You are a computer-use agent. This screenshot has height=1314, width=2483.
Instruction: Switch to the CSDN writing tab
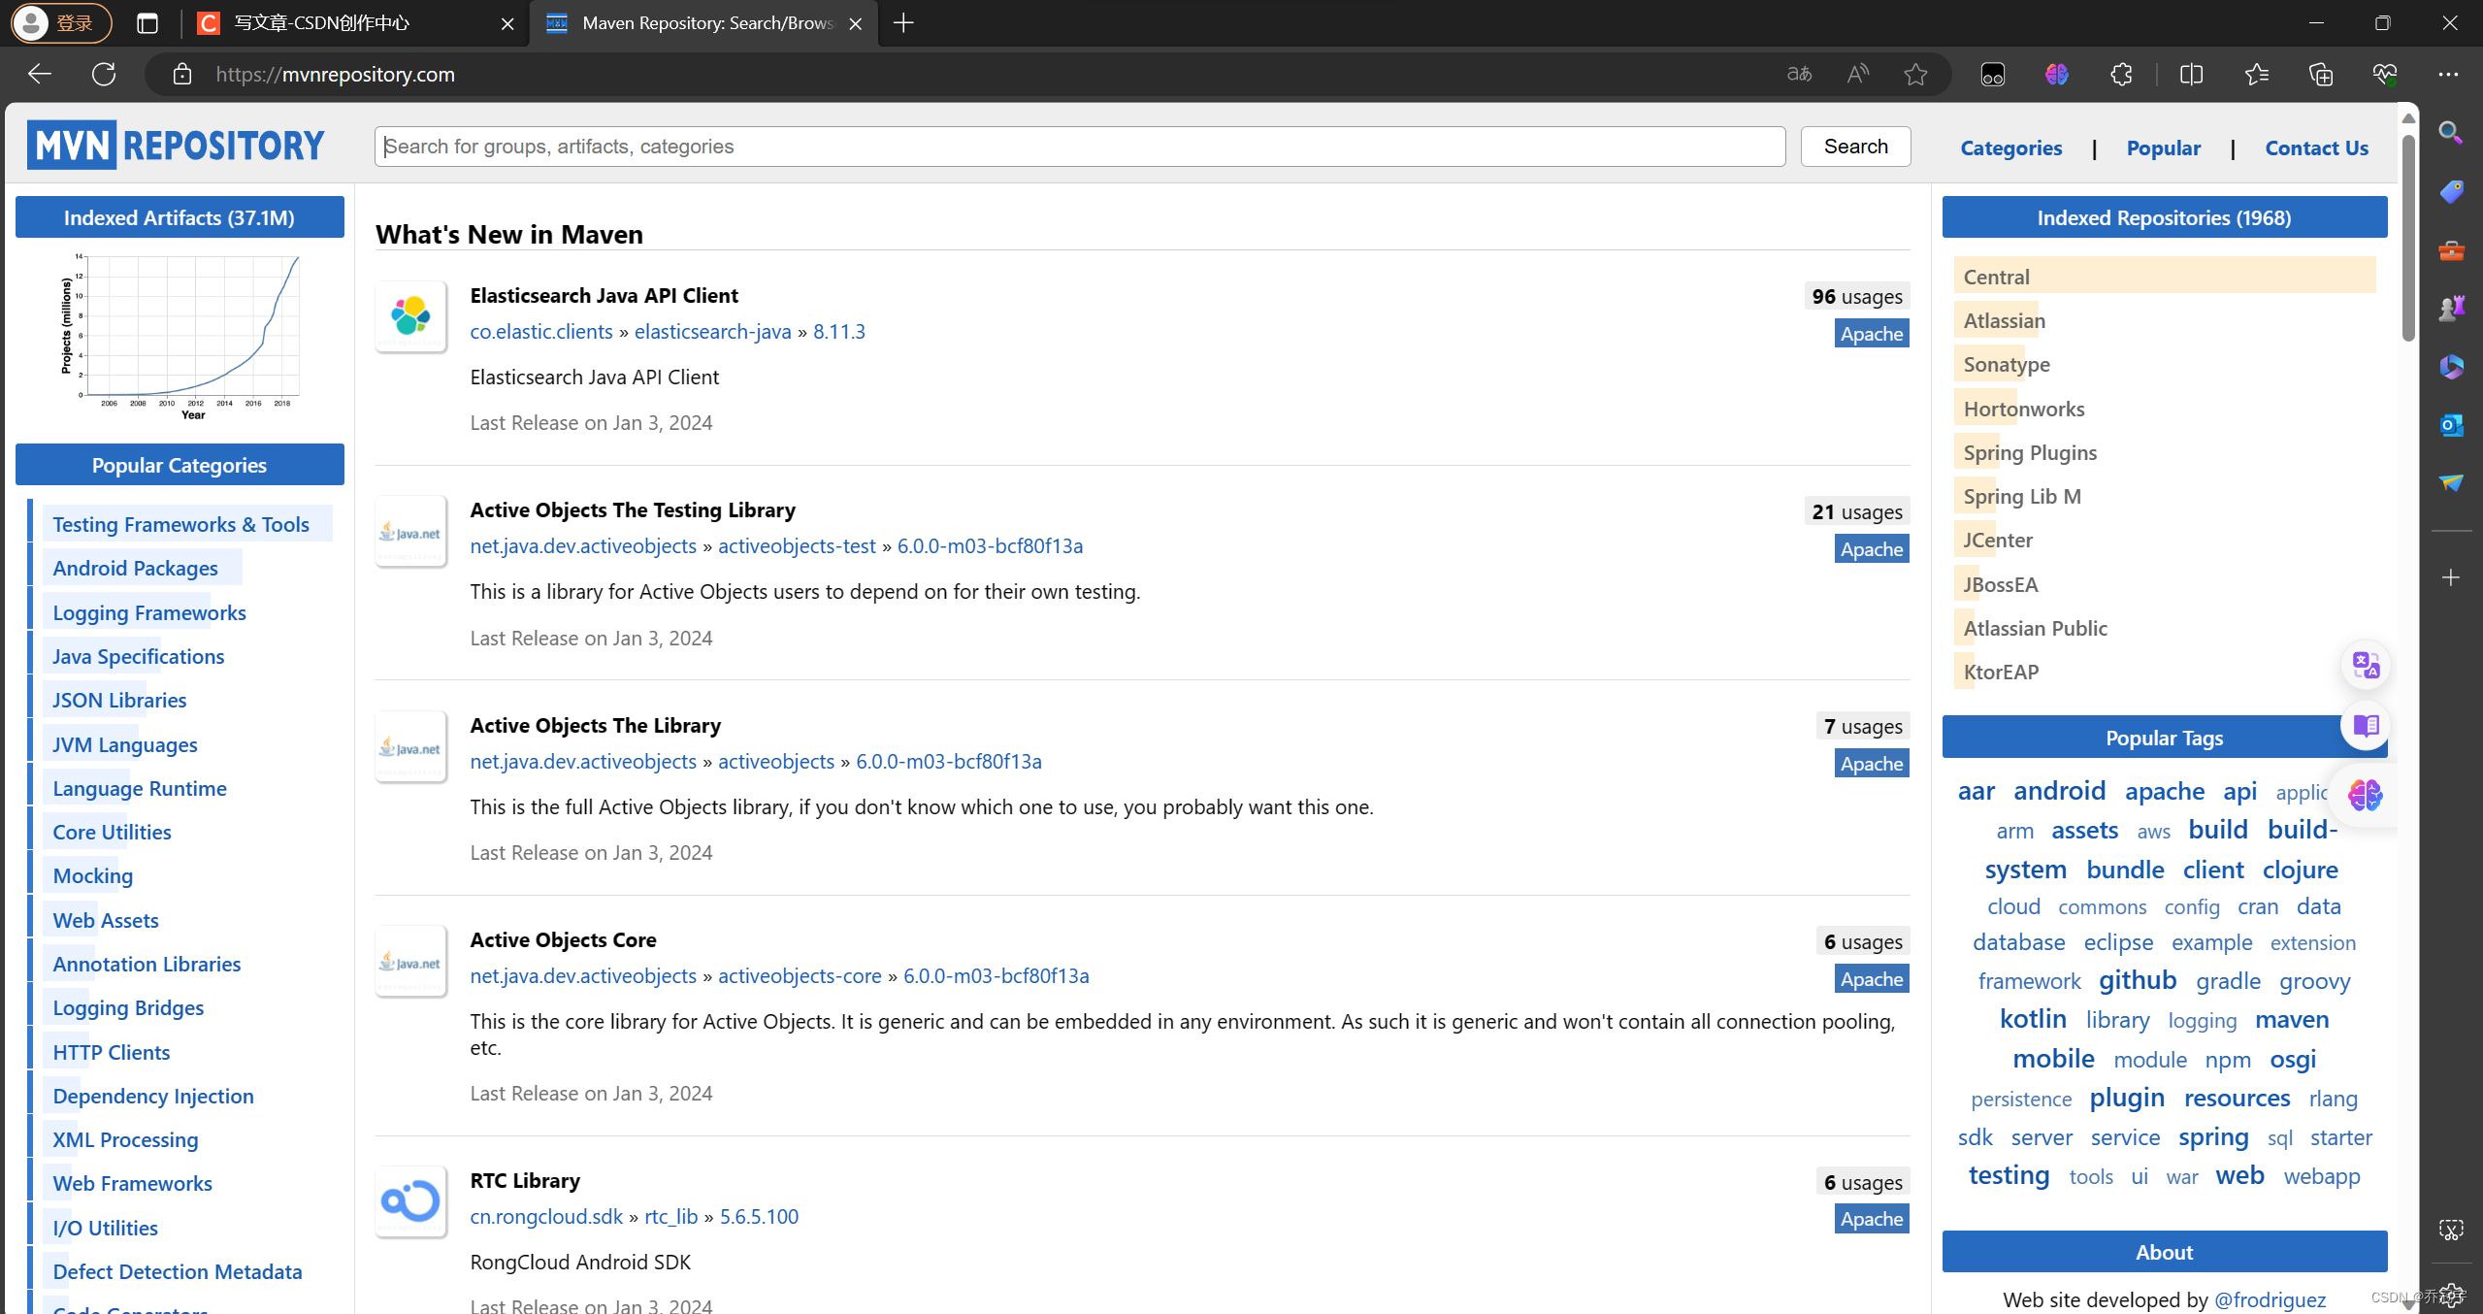354,23
